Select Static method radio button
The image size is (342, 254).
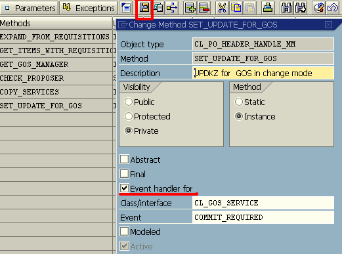[239, 102]
